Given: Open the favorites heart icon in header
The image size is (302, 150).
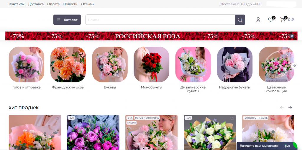Looking at the screenshot, I should [x=270, y=20].
